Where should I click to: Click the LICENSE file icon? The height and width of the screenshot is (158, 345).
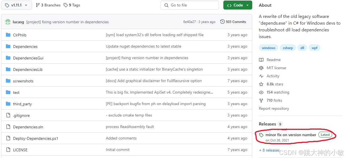pos(8,150)
